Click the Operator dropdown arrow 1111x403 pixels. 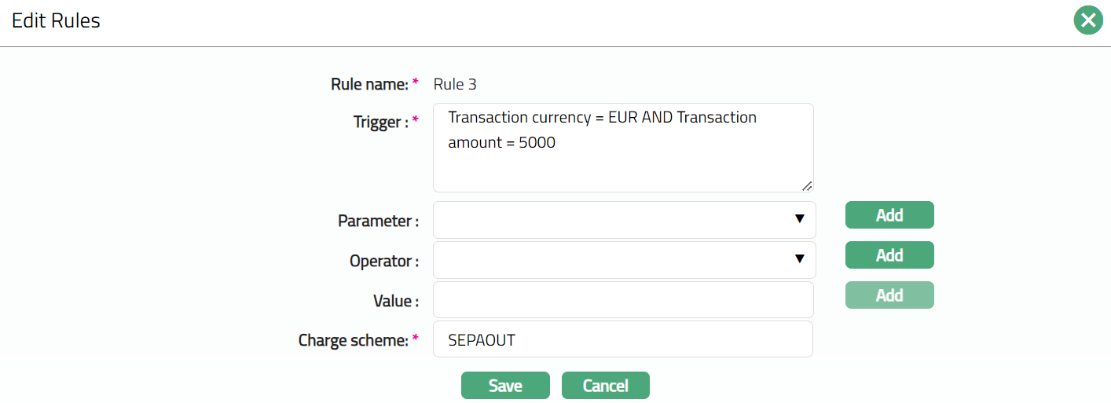click(x=800, y=259)
